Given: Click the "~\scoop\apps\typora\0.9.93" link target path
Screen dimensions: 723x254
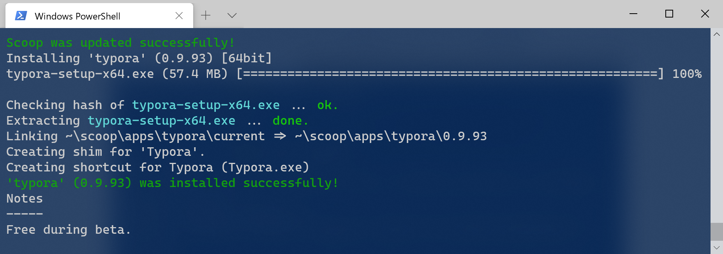Looking at the screenshot, I should [x=391, y=136].
